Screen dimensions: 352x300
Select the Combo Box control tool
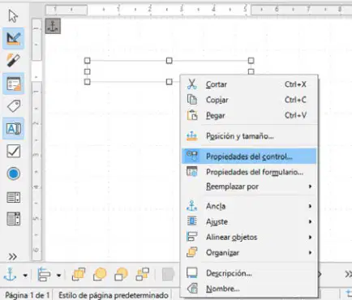point(13,219)
